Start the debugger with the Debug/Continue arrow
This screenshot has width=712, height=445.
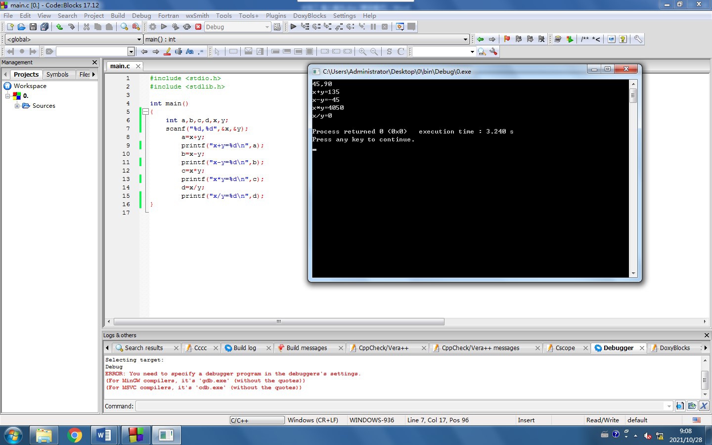tap(293, 27)
